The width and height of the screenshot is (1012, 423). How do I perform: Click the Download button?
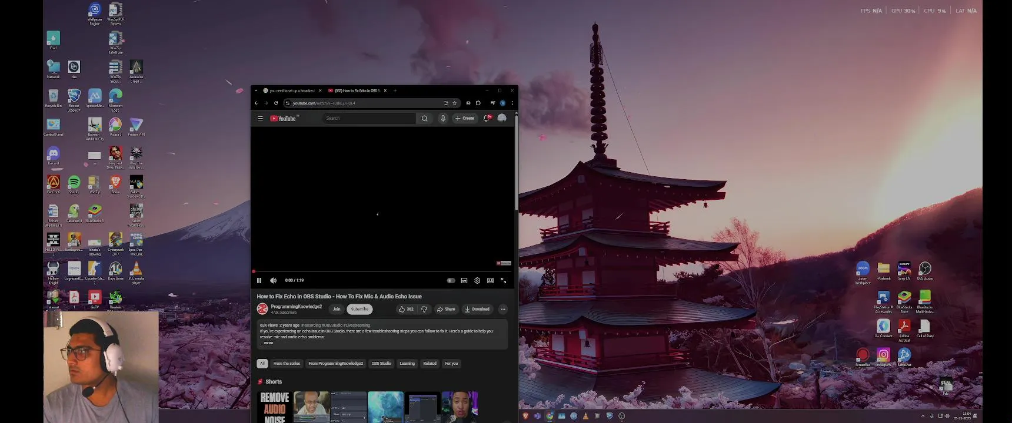(477, 309)
